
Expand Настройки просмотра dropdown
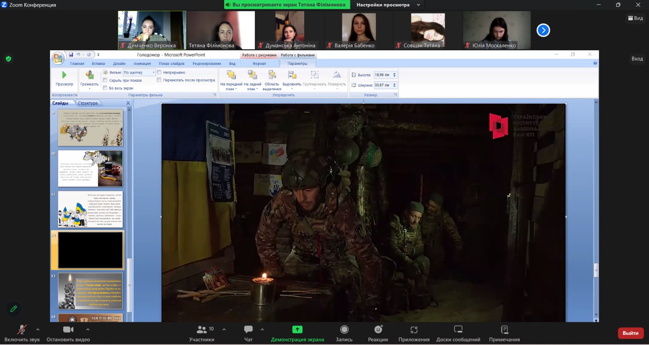click(x=387, y=5)
